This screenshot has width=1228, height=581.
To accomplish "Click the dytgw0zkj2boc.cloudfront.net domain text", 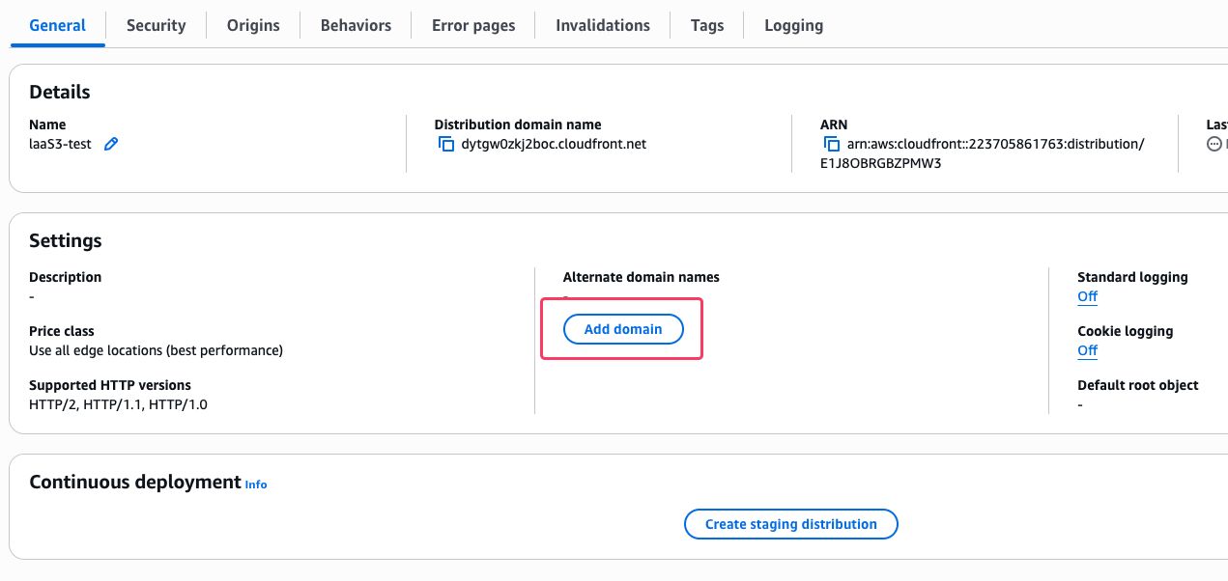I will 554,144.
